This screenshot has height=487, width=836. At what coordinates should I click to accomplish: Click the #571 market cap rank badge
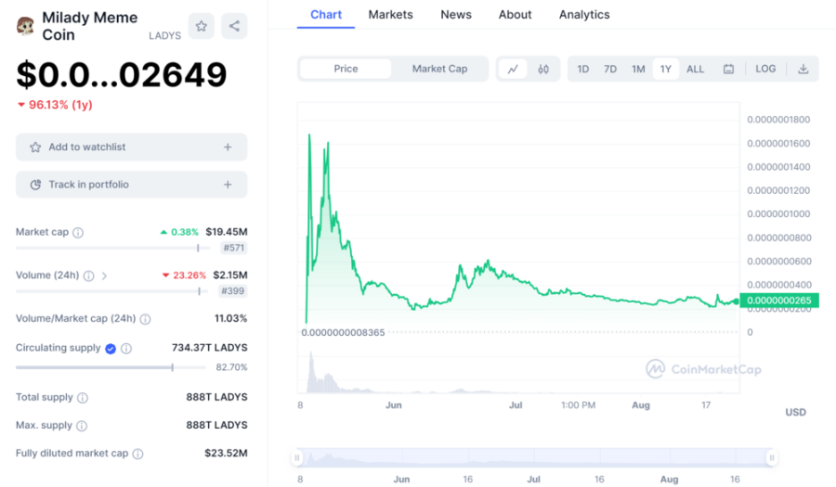(233, 248)
